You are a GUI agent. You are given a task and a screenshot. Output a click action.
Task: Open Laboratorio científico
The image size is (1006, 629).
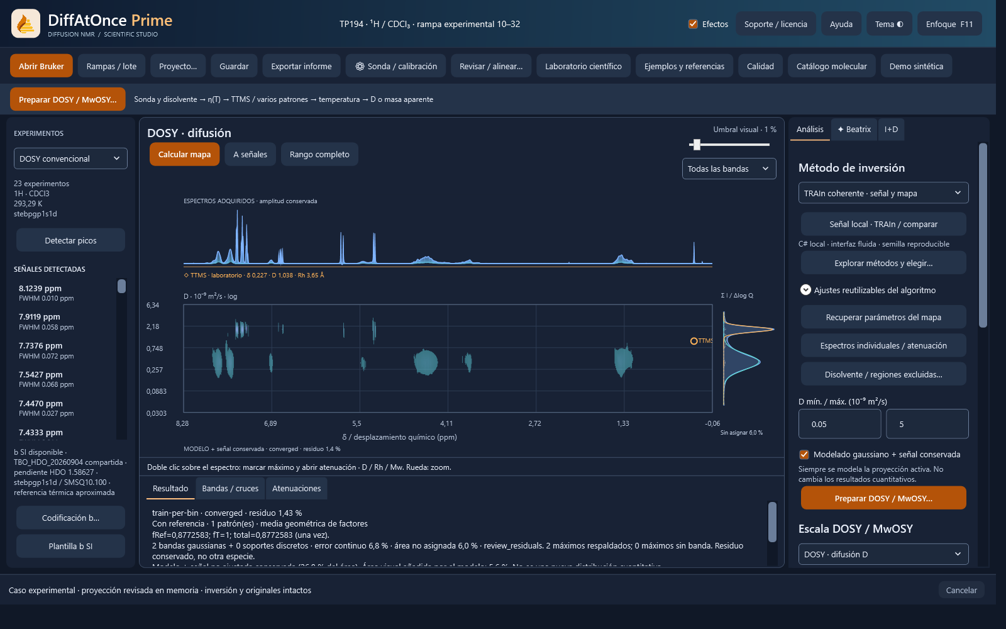coord(583,66)
